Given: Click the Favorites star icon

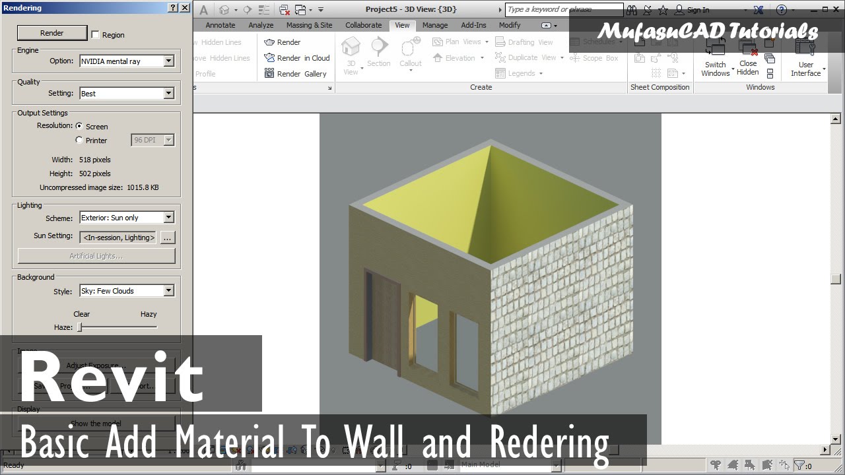Looking at the screenshot, I should tap(663, 10).
